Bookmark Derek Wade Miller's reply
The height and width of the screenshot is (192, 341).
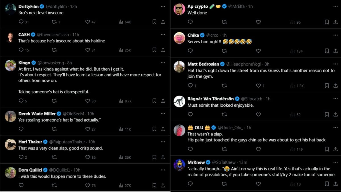pos(154,129)
